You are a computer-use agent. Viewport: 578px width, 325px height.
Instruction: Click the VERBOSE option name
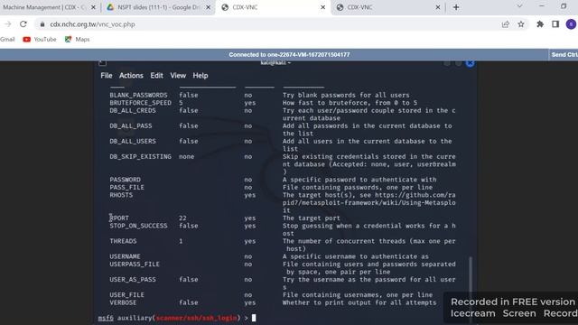(x=123, y=302)
